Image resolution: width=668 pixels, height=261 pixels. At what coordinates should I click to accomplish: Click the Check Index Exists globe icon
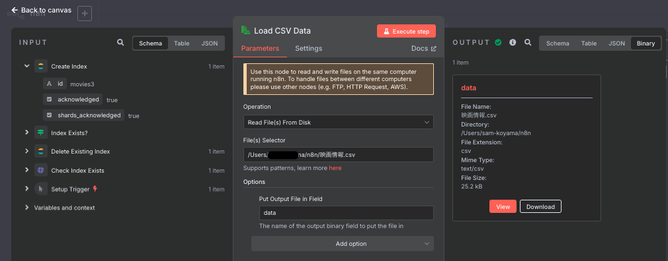pyautogui.click(x=41, y=170)
